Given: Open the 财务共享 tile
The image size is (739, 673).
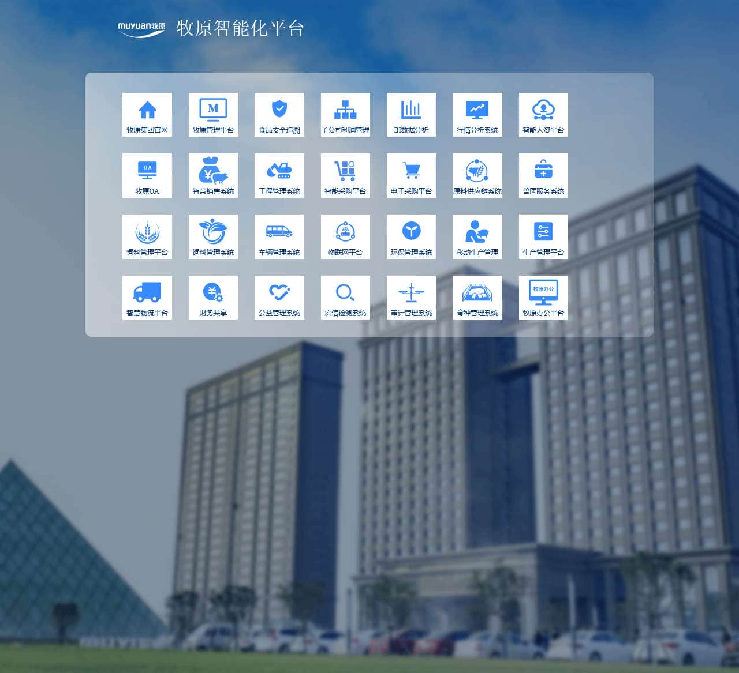Looking at the screenshot, I should point(213,298).
